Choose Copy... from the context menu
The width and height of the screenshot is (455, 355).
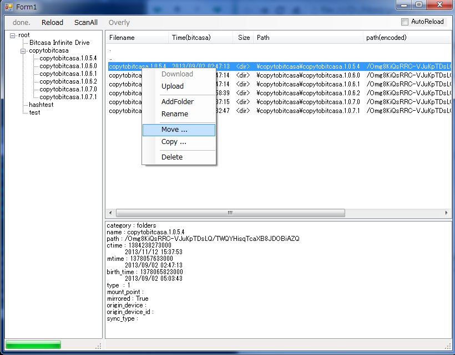pyautogui.click(x=173, y=142)
